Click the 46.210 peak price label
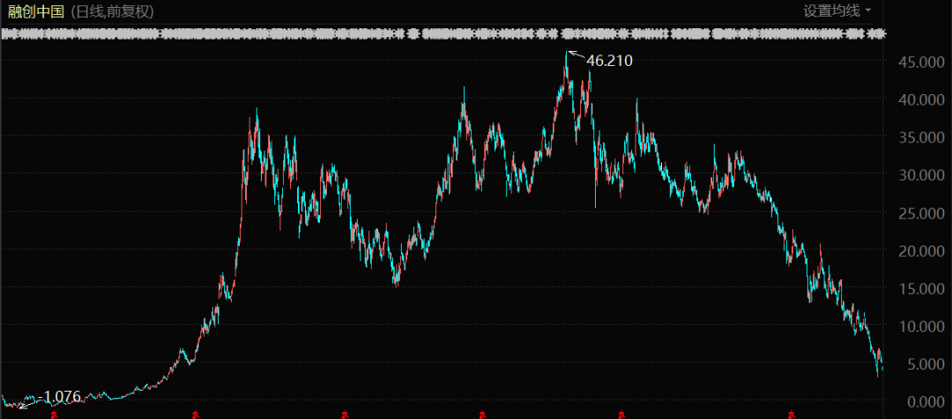The image size is (952, 419). pos(609,61)
